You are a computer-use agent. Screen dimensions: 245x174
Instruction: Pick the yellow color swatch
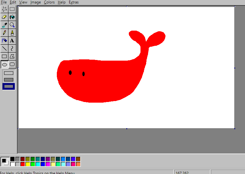(x=28, y=164)
